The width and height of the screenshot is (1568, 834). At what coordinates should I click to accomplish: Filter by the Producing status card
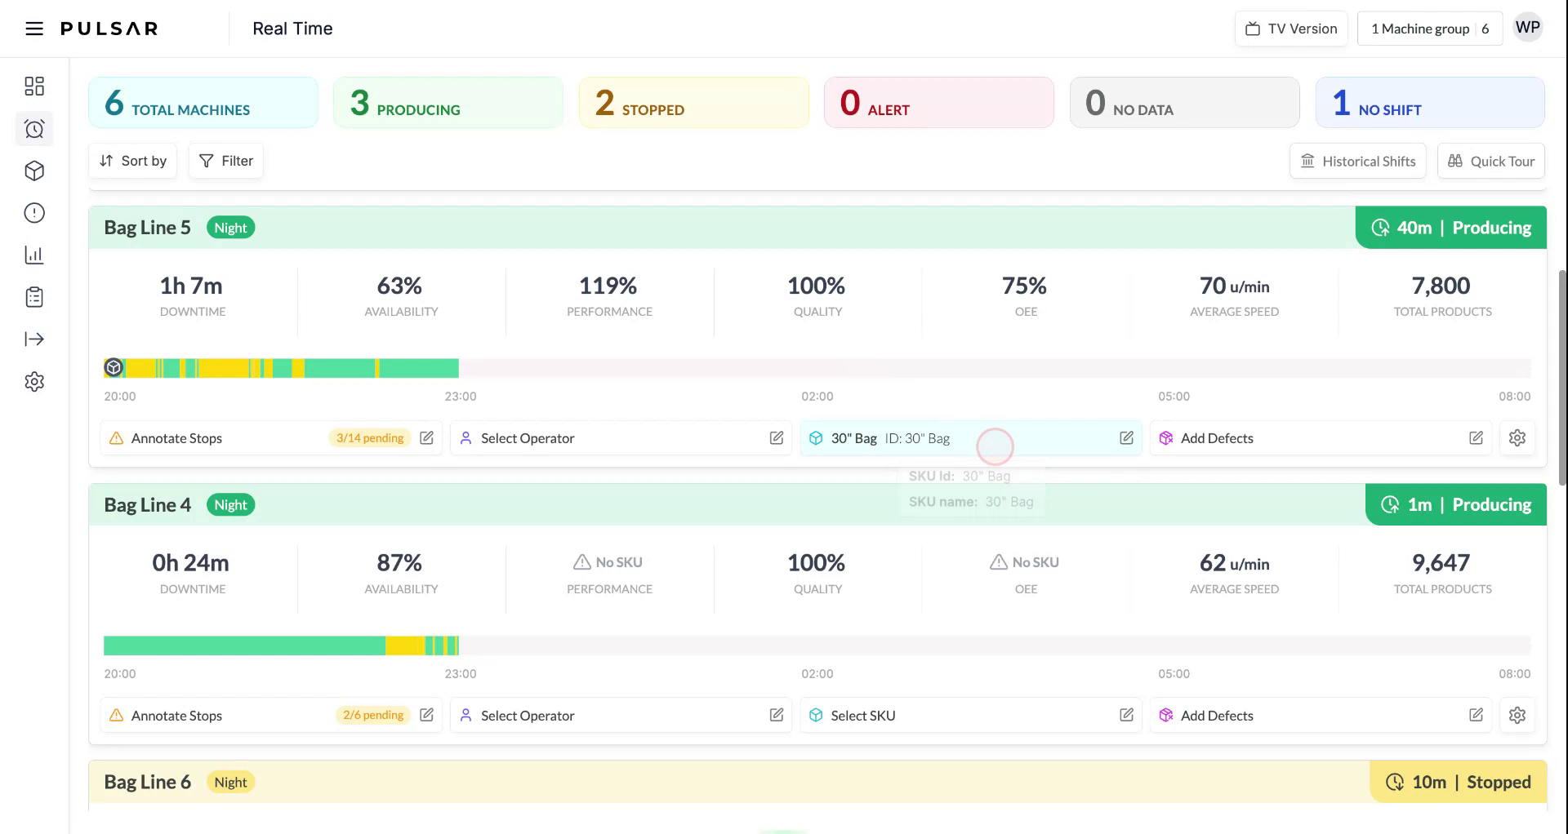pyautogui.click(x=448, y=103)
